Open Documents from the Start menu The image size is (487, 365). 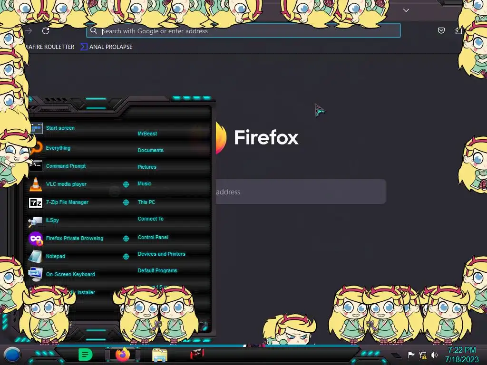pos(150,150)
